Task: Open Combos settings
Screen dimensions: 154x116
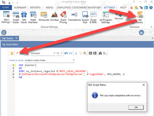Action: [54, 16]
